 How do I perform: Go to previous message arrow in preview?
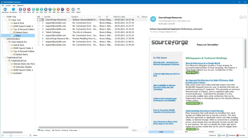(x=241, y=17)
